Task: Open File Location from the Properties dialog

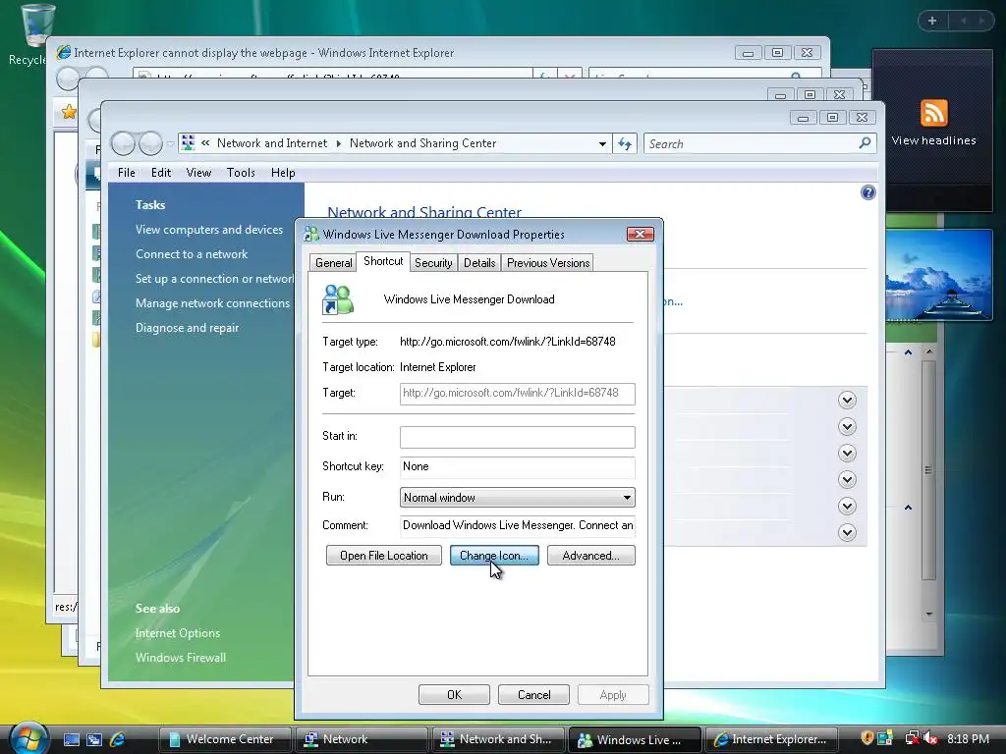Action: point(384,556)
